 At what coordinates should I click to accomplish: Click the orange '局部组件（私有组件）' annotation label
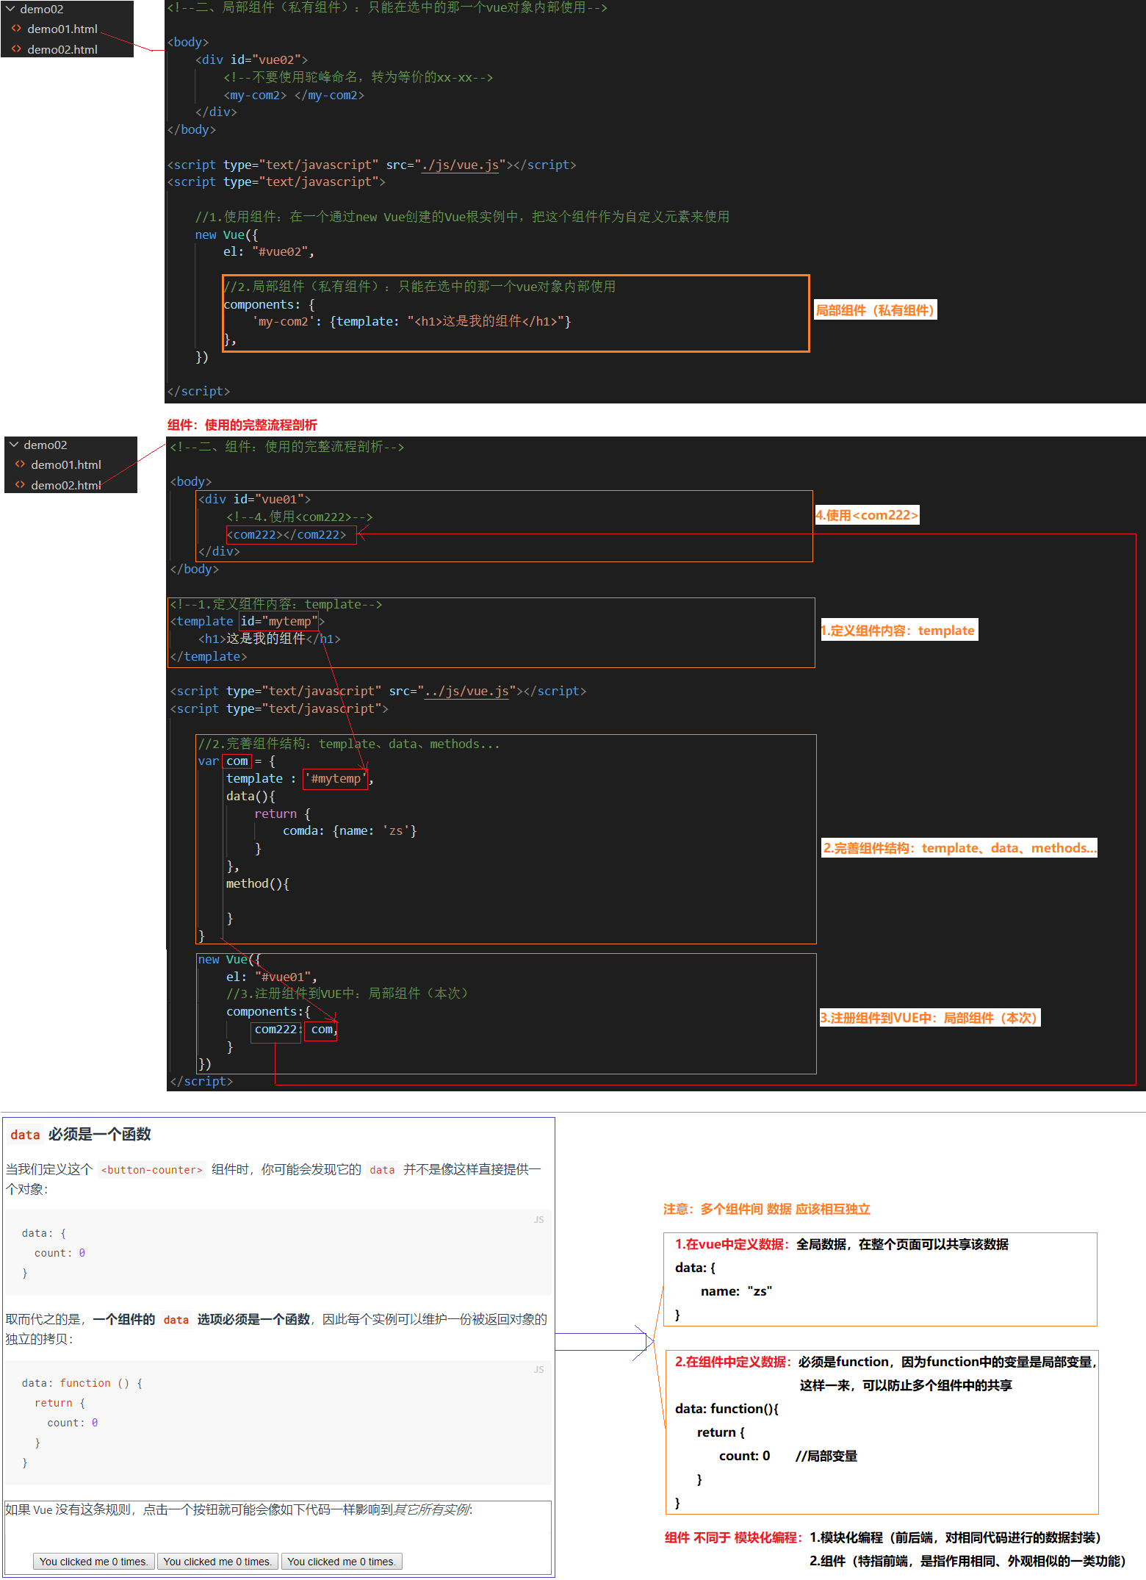tap(875, 310)
